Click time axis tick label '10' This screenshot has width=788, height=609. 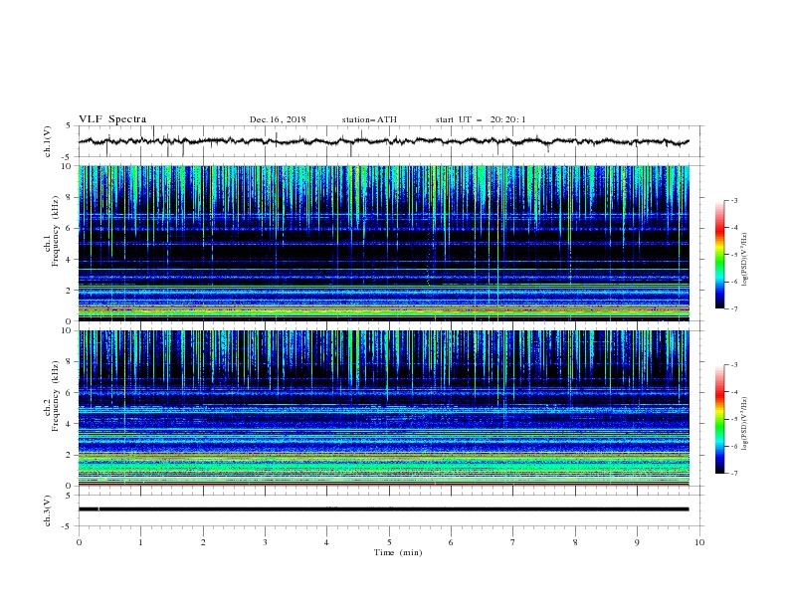click(699, 542)
